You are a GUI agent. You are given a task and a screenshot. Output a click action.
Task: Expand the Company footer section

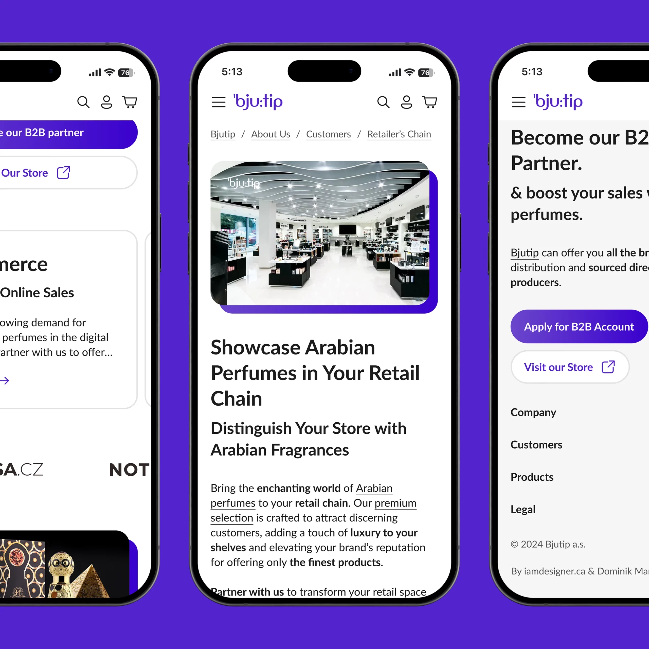point(533,412)
